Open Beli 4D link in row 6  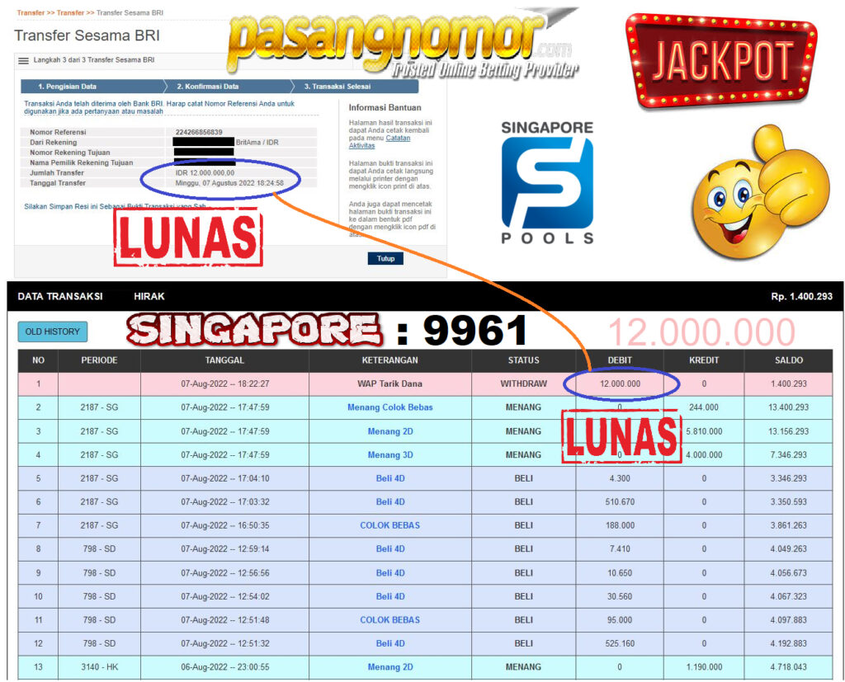(x=390, y=501)
